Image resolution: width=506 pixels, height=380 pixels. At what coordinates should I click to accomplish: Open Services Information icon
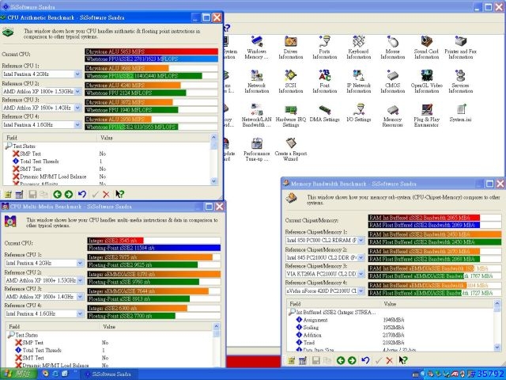[460, 82]
